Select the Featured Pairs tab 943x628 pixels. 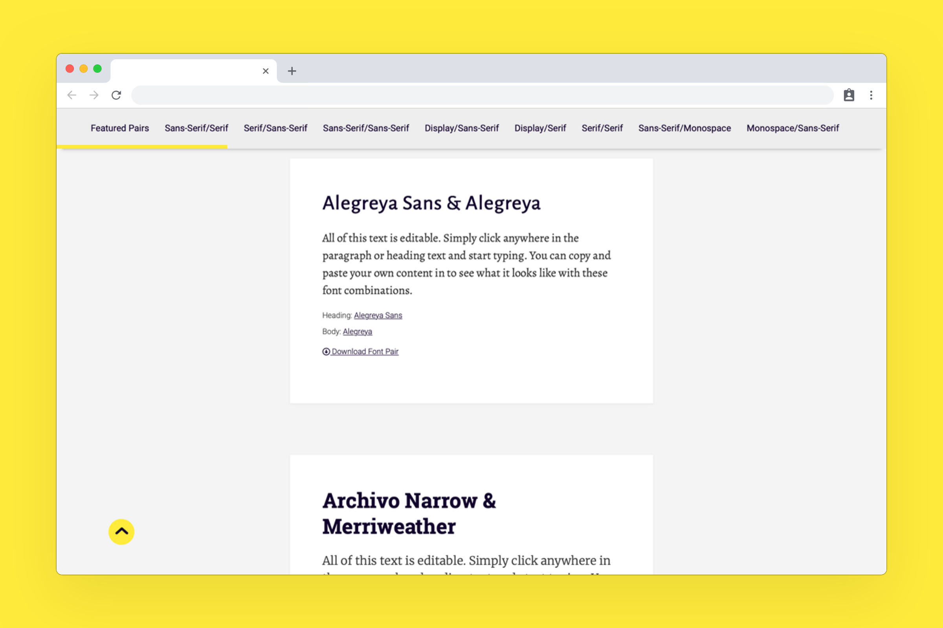click(119, 128)
